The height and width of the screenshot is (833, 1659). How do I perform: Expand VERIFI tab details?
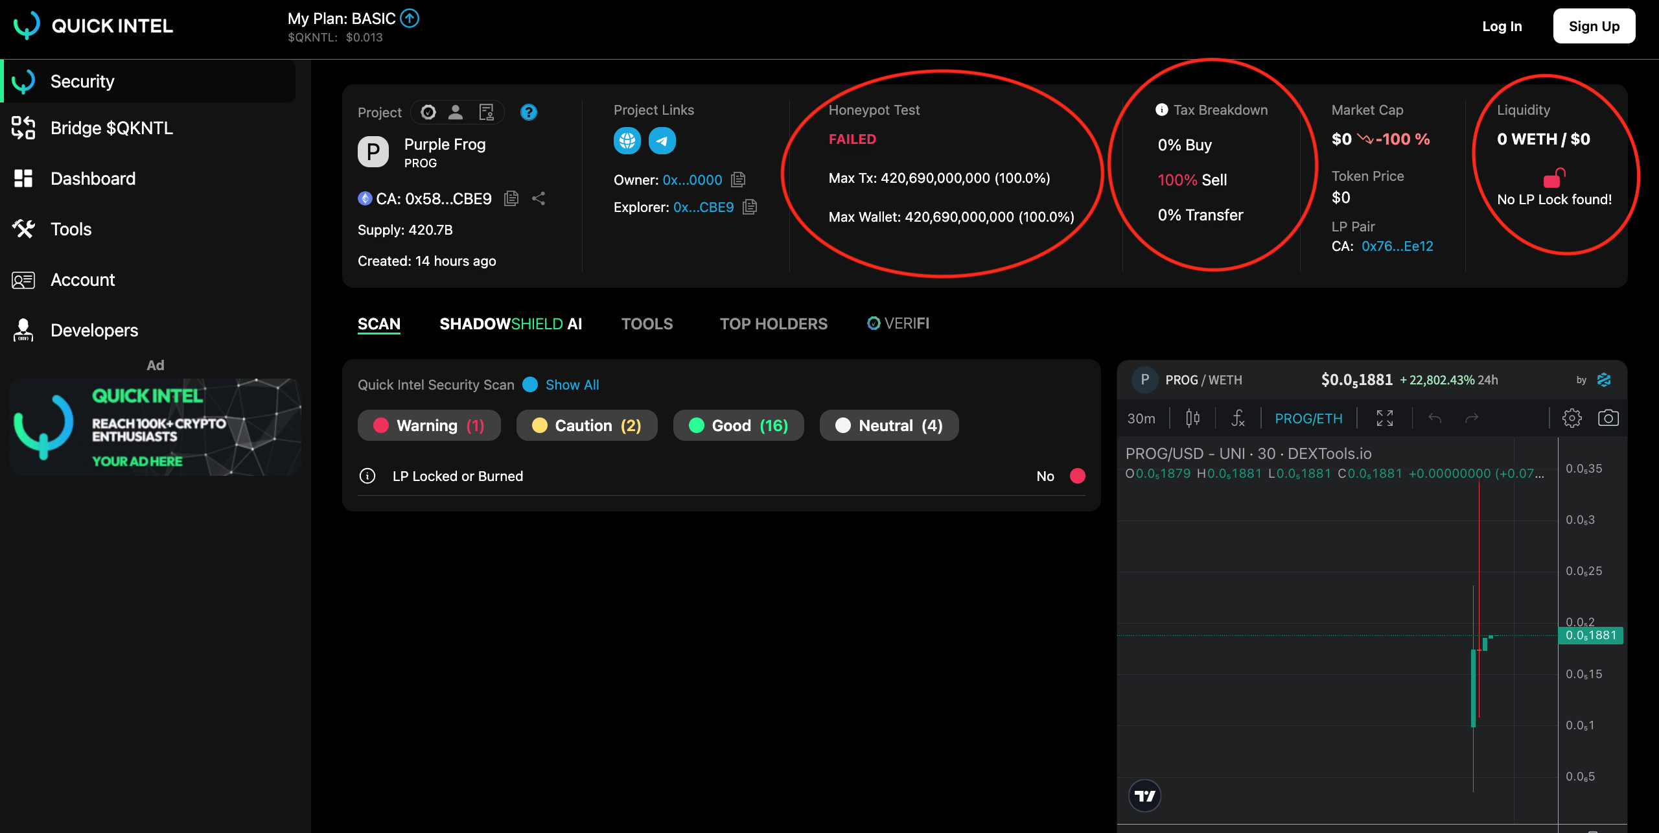898,323
